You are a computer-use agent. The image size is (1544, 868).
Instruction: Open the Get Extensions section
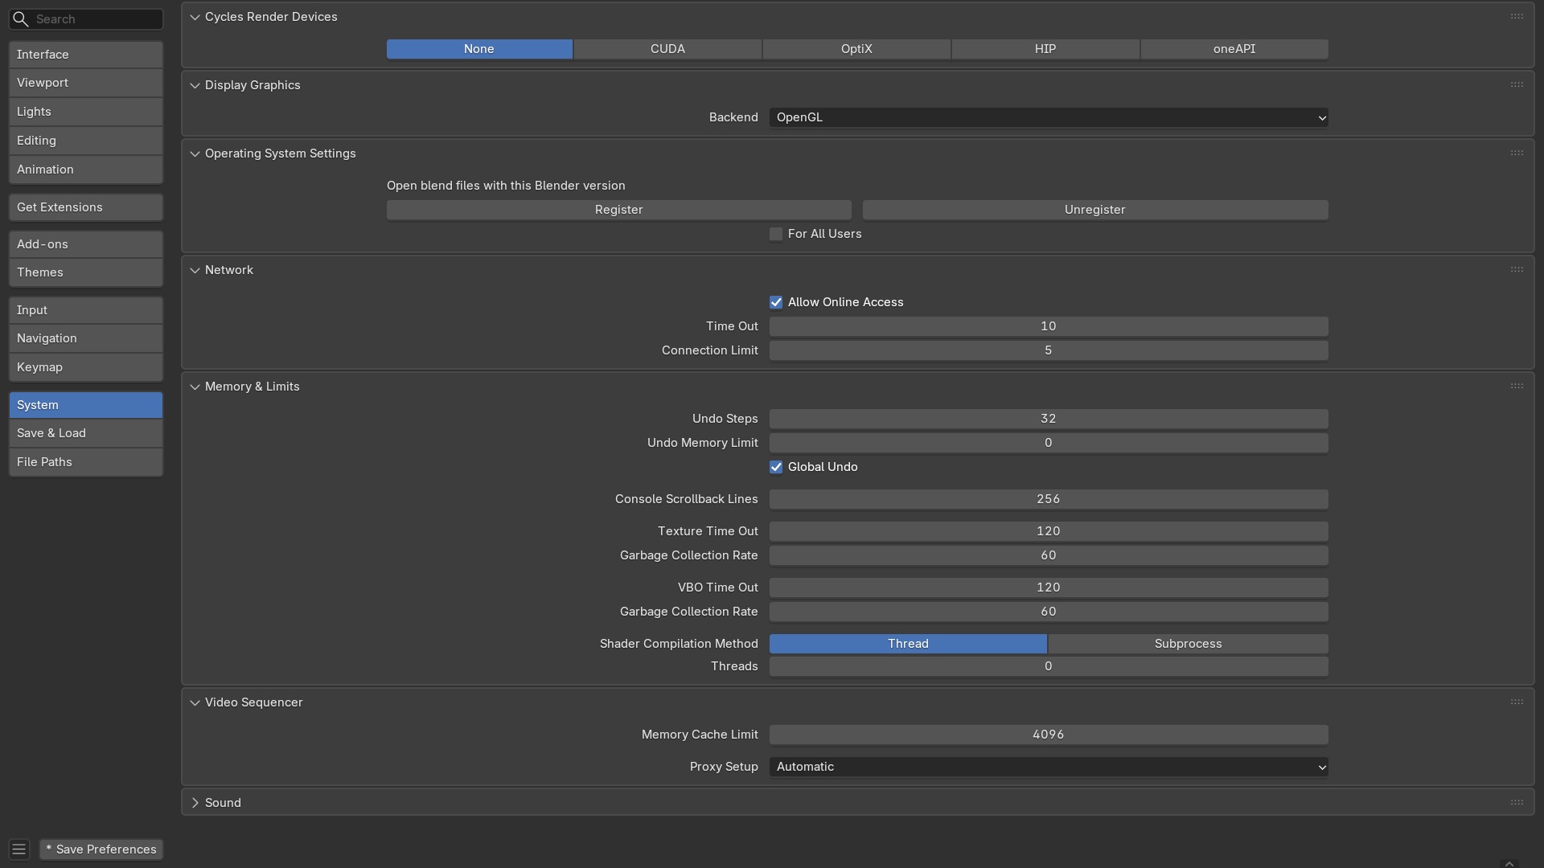(x=86, y=207)
